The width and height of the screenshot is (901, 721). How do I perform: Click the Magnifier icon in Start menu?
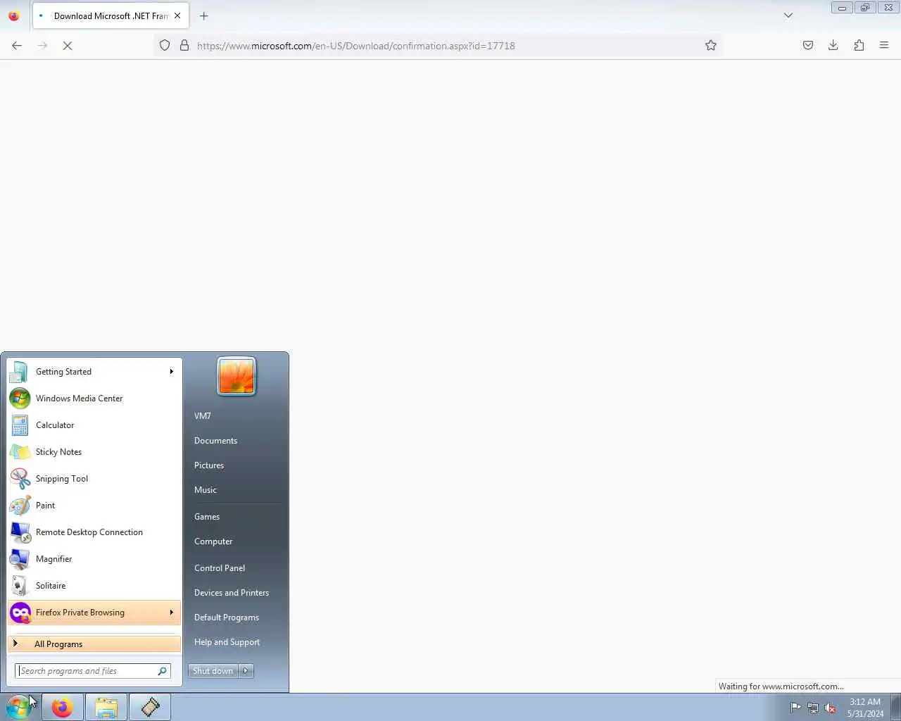coord(20,559)
